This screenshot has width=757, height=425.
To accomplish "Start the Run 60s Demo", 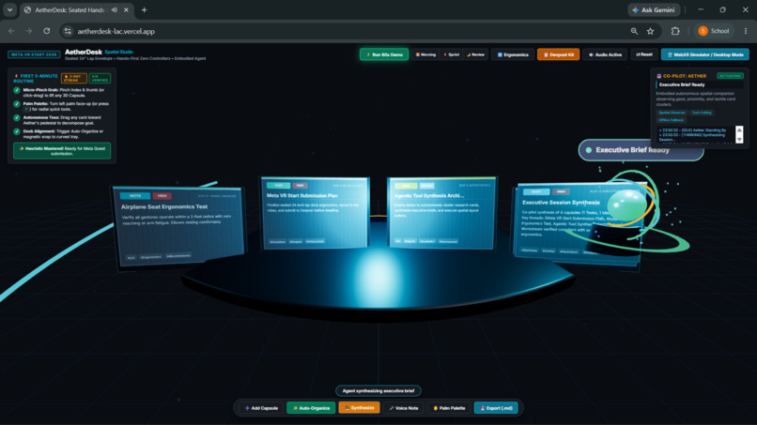I will (x=384, y=54).
